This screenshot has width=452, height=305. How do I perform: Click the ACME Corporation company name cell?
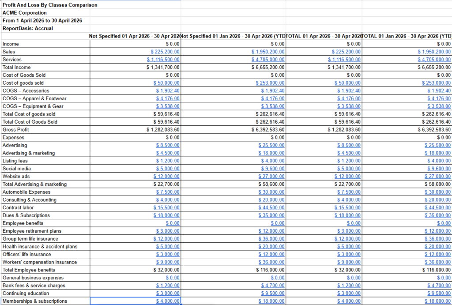[x=24, y=13]
